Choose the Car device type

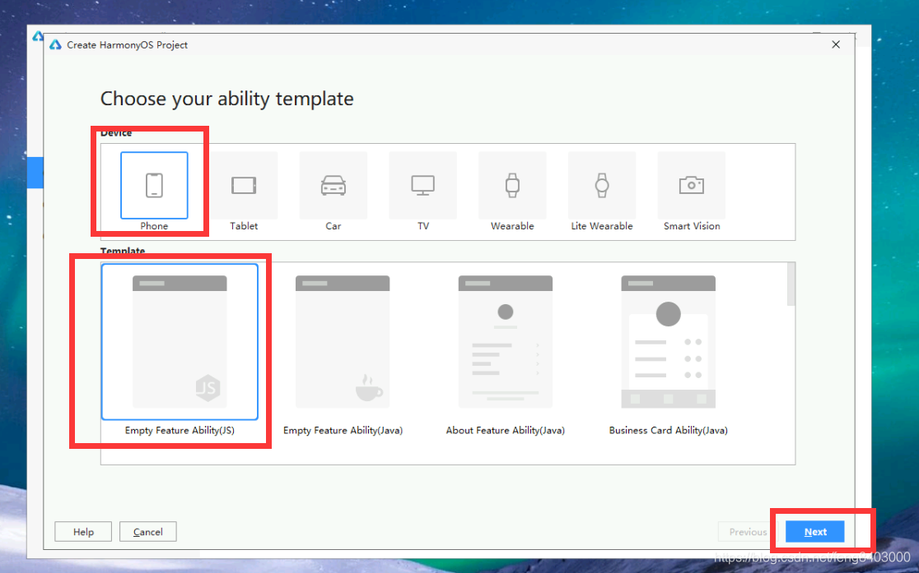(x=333, y=185)
